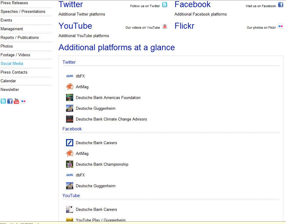Open Deutsche Bank Climate Change Advisors link
Viewport: 286px width, 224px height.
pyautogui.click(x=111, y=119)
